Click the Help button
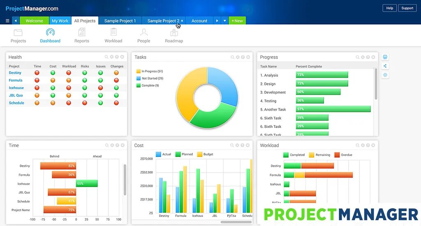421x226 pixels. coord(390,8)
